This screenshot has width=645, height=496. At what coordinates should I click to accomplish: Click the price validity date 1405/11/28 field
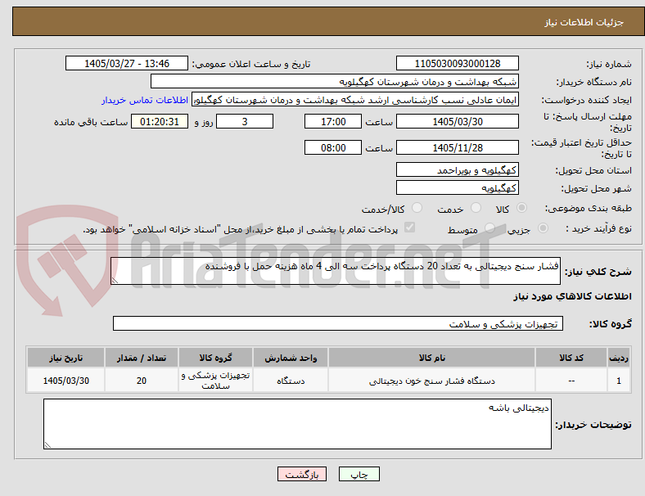click(458, 147)
